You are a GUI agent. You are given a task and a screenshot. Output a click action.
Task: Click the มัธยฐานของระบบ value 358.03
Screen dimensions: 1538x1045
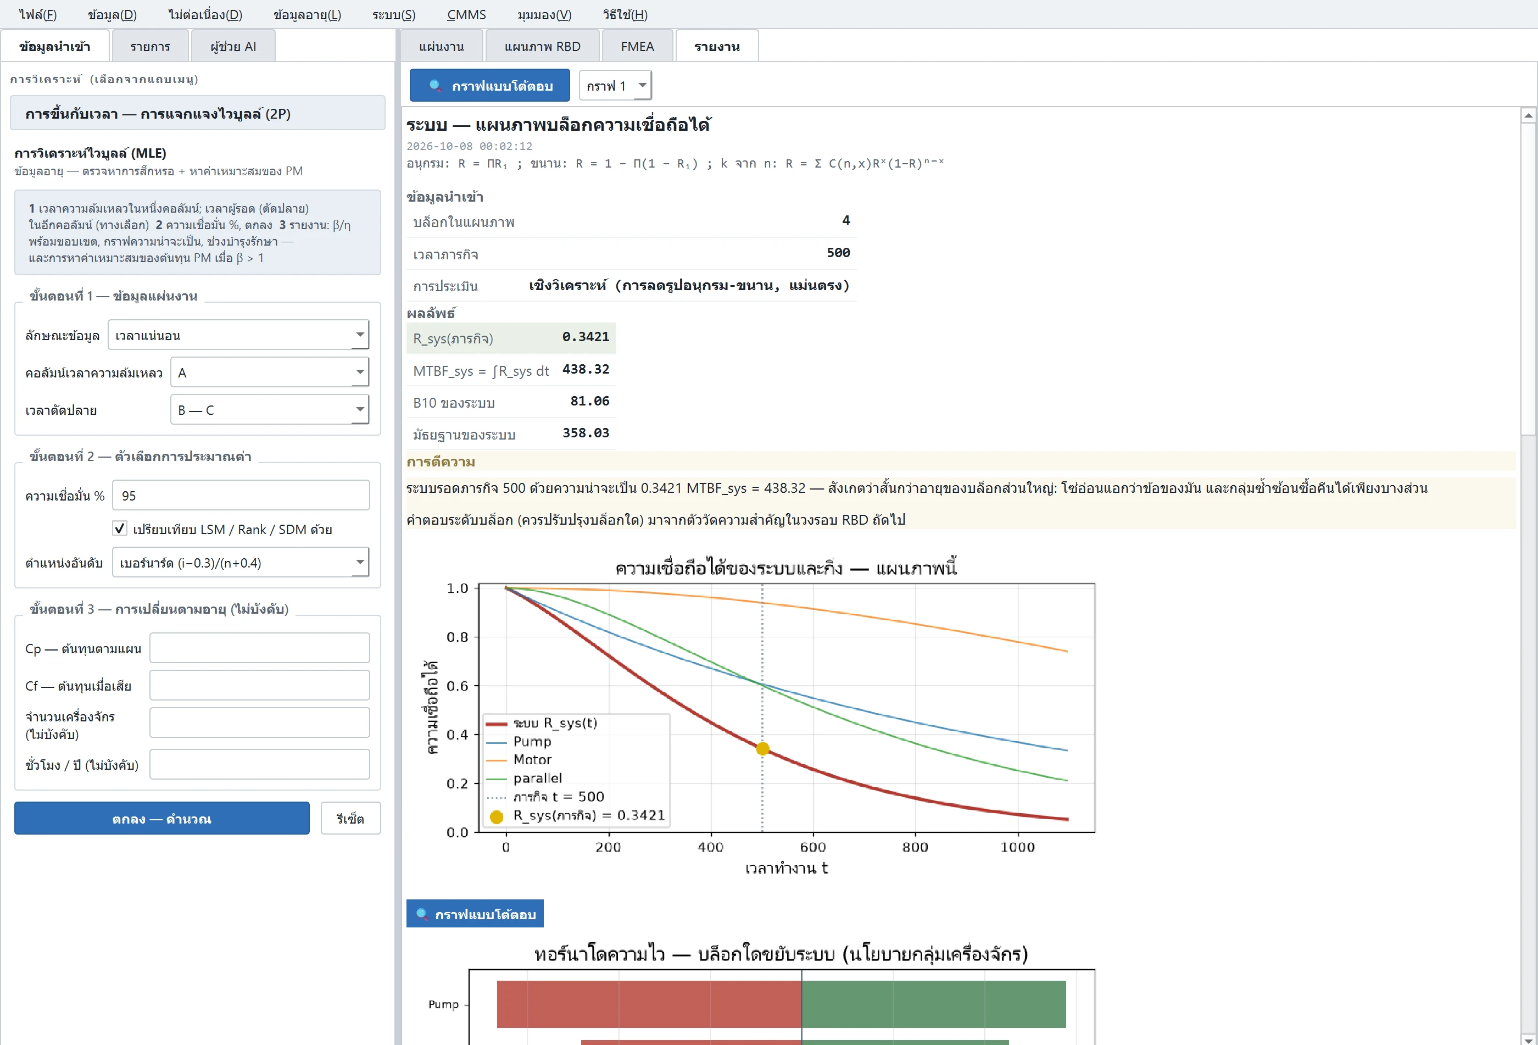tap(586, 433)
